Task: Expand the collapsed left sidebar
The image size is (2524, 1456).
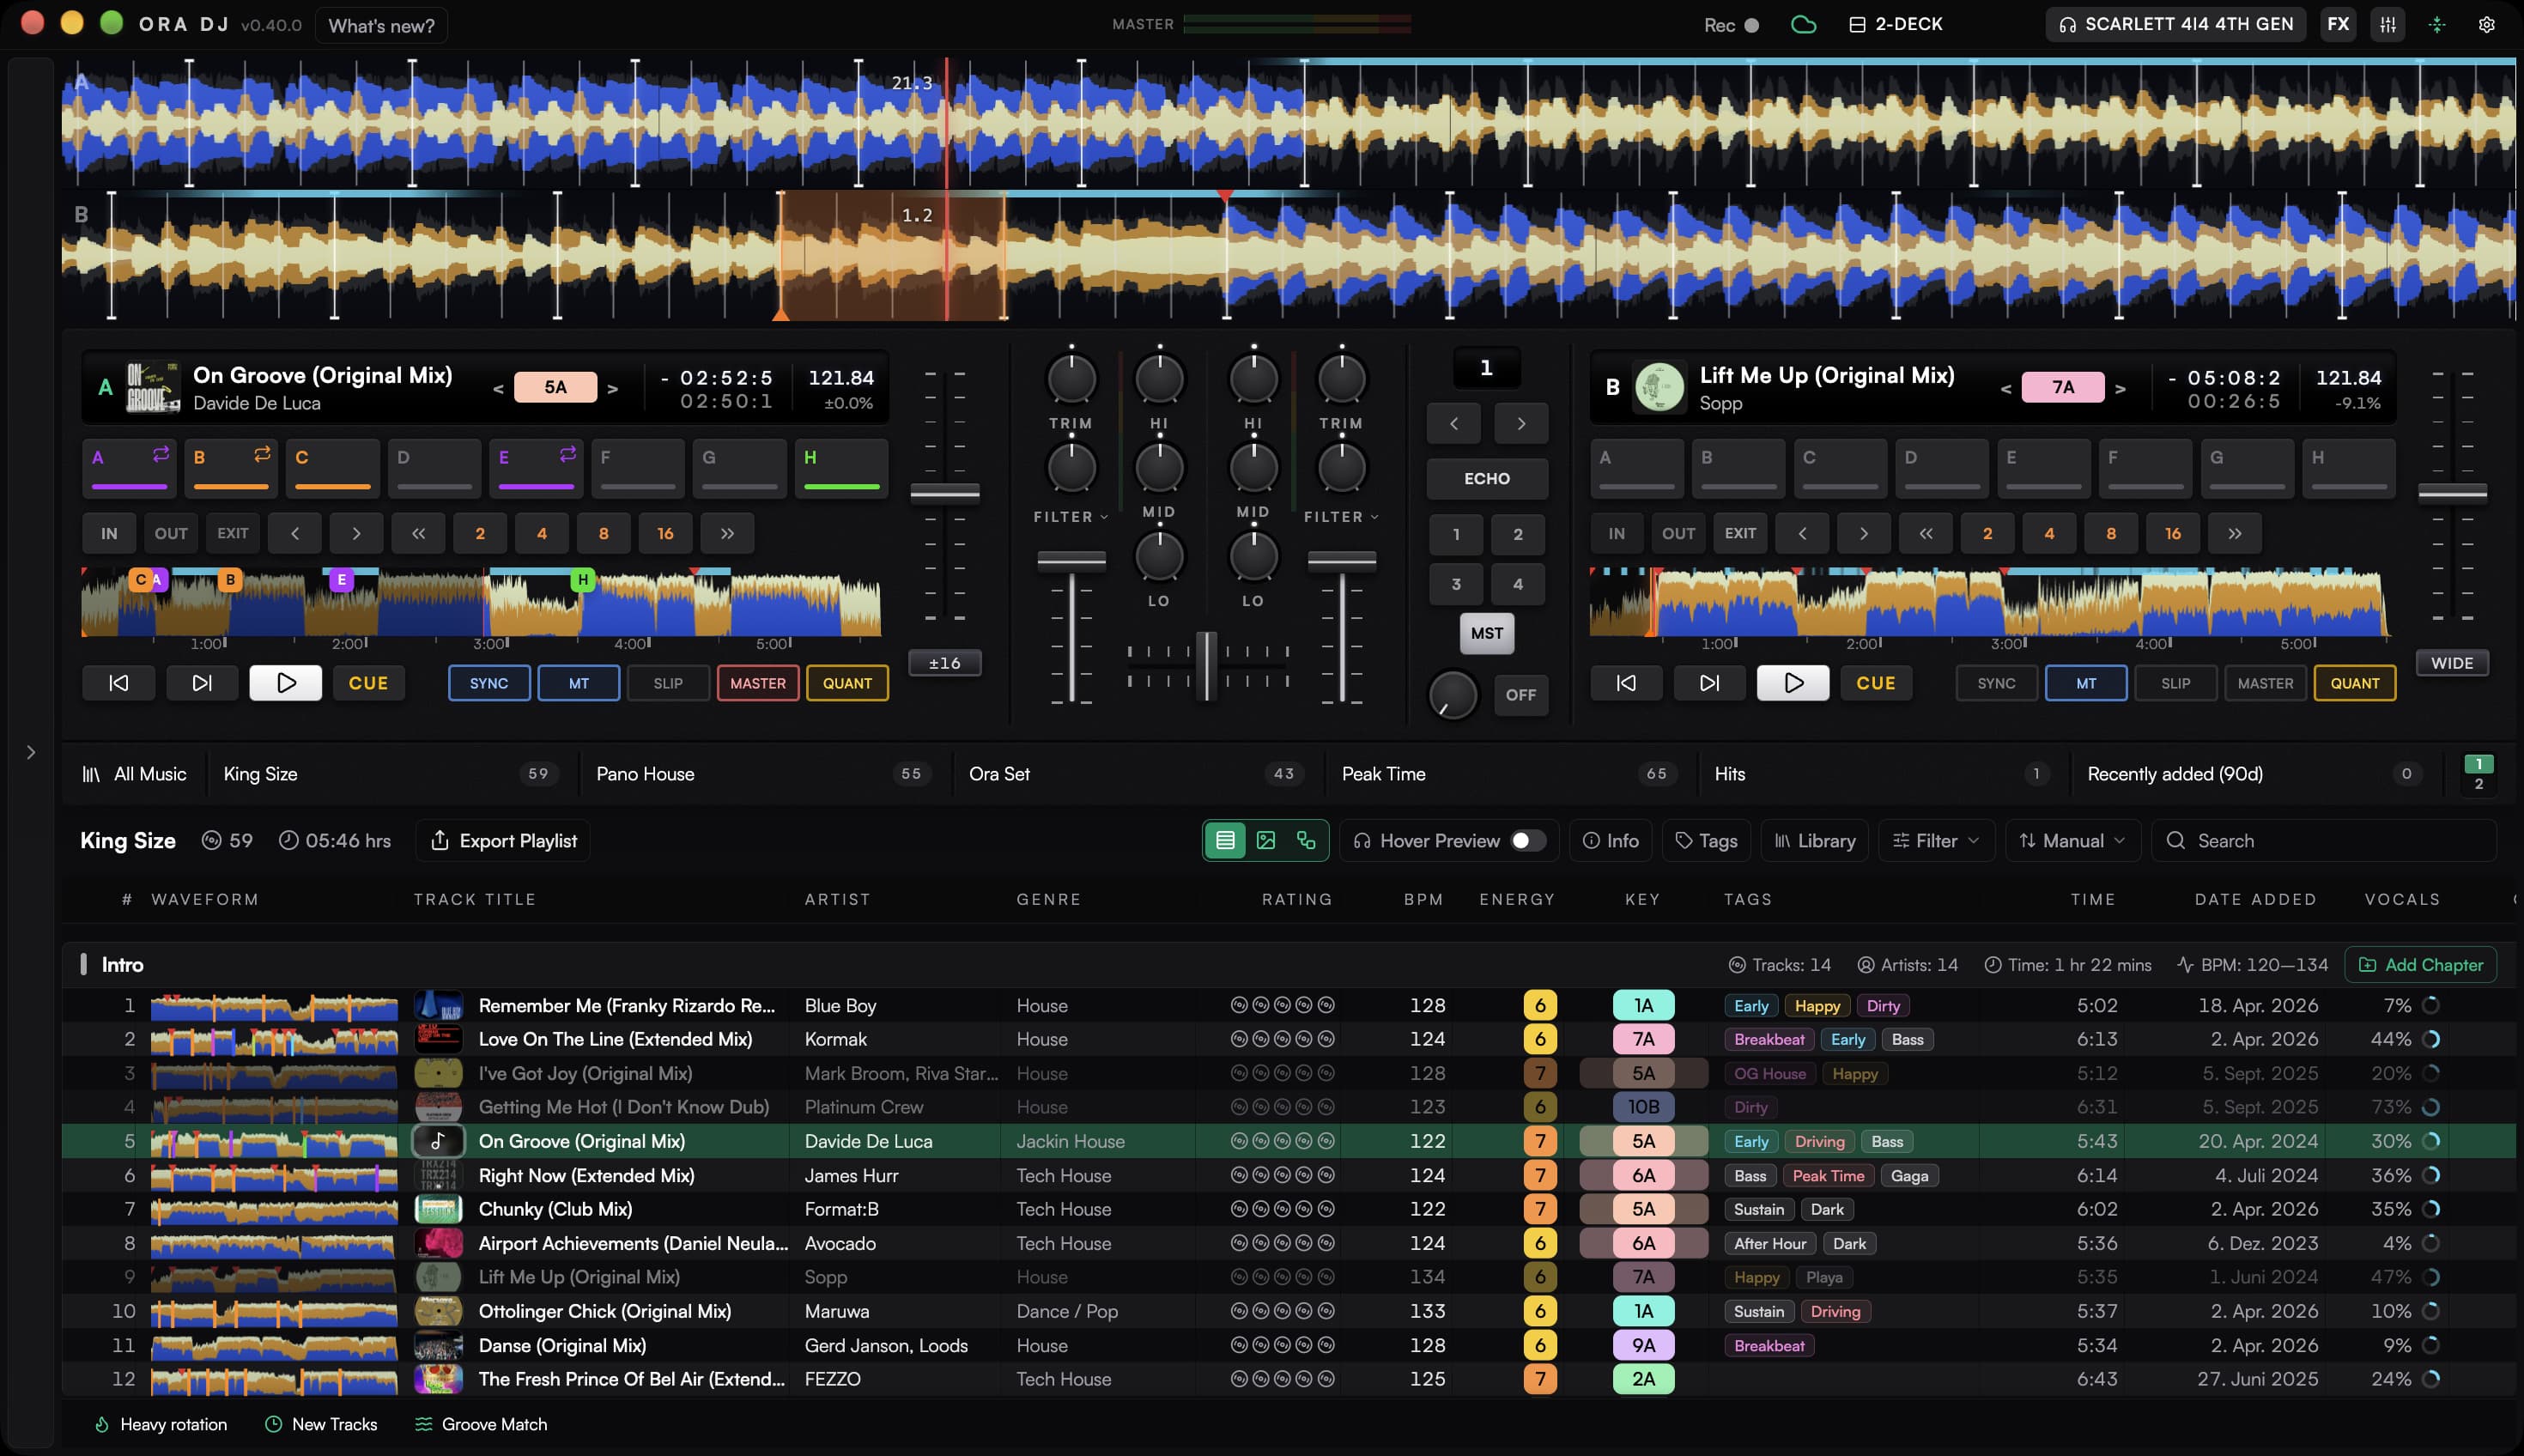Action: [x=30, y=752]
